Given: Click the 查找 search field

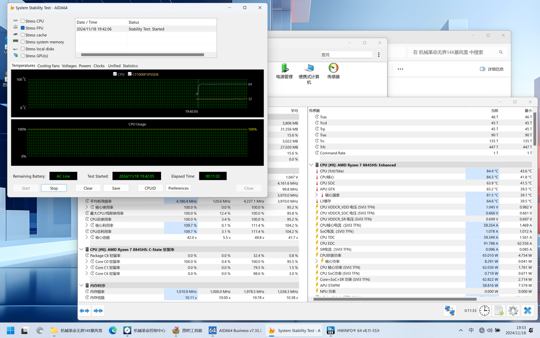Looking at the screenshot, I should point(346,55).
